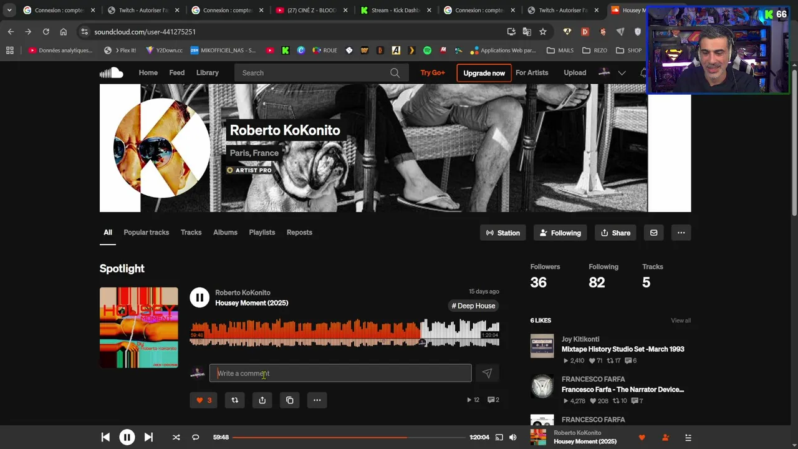Toggle following artist in player bar
798x449 pixels.
(x=665, y=438)
